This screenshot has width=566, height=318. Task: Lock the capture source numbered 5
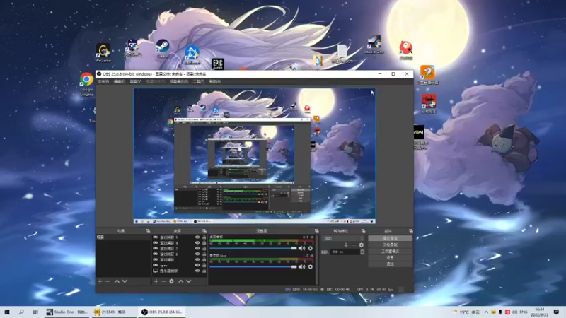point(204,237)
